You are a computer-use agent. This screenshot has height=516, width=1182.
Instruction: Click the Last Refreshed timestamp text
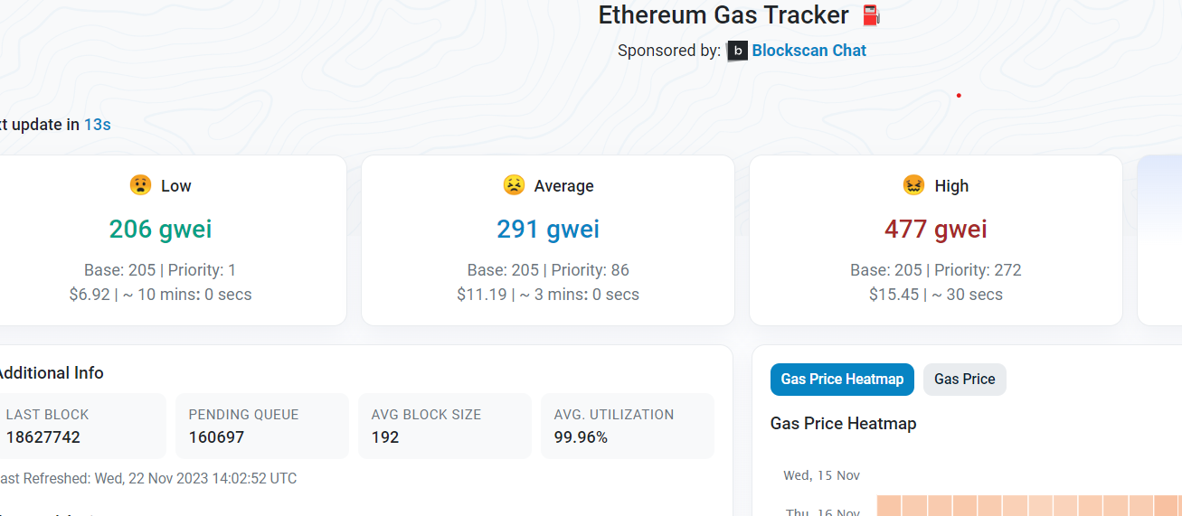[147, 479]
